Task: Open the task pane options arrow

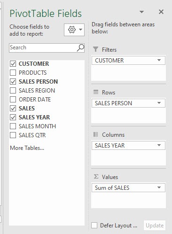Action: pos(141,12)
